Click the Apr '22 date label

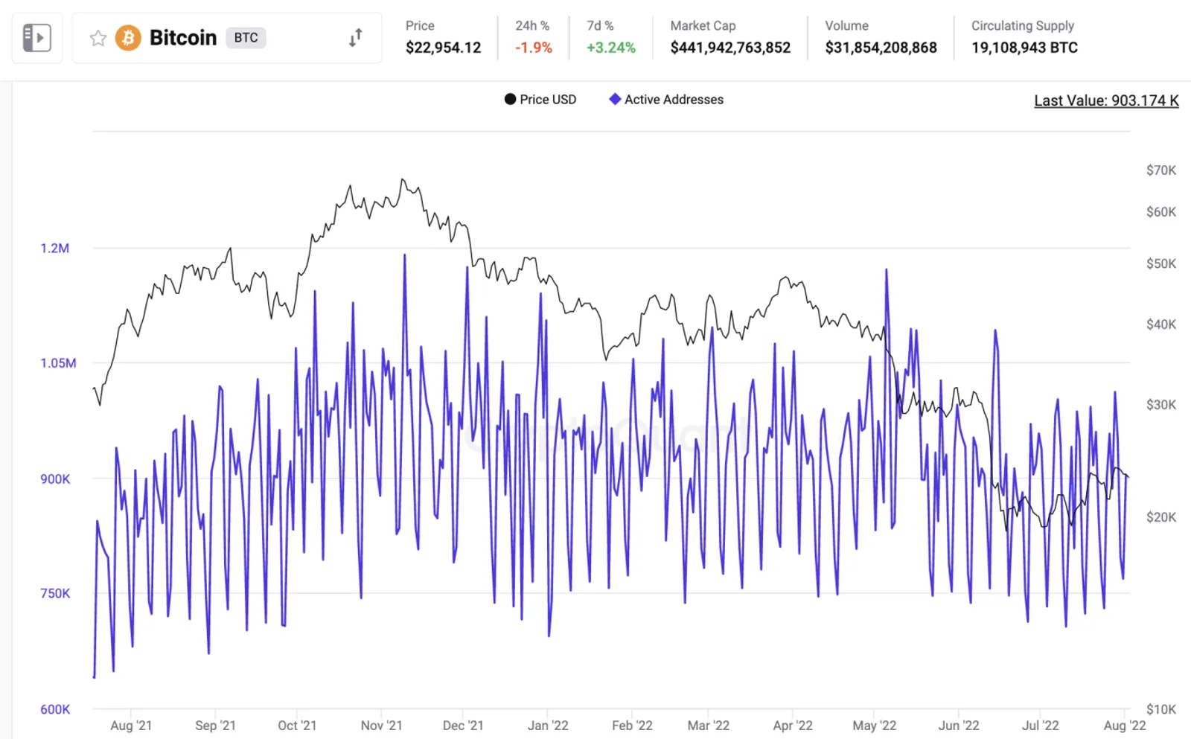point(793,726)
